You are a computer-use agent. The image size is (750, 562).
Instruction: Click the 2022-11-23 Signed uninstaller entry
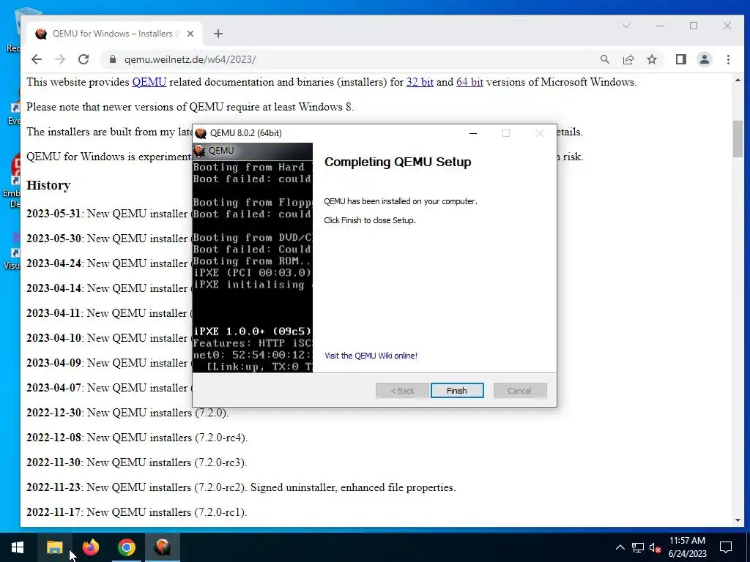241,487
